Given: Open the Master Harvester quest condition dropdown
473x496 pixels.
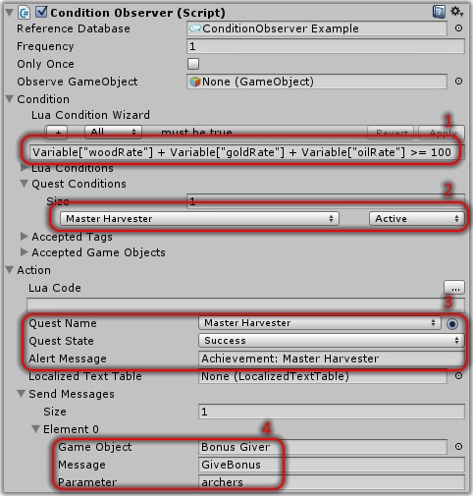Looking at the screenshot, I should pyautogui.click(x=199, y=219).
